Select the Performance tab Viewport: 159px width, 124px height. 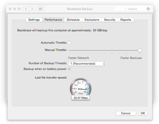pyautogui.click(x=53, y=20)
